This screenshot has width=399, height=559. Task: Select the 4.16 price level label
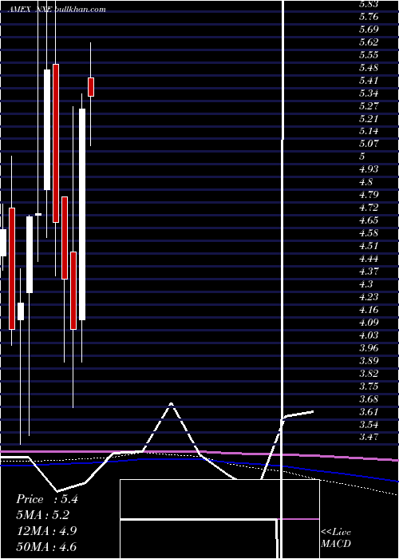369,310
